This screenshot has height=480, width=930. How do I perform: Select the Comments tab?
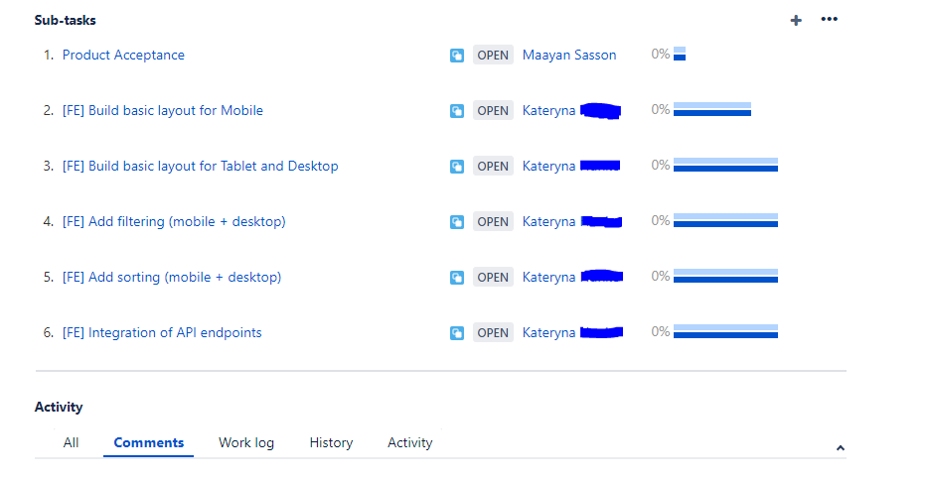coord(149,442)
